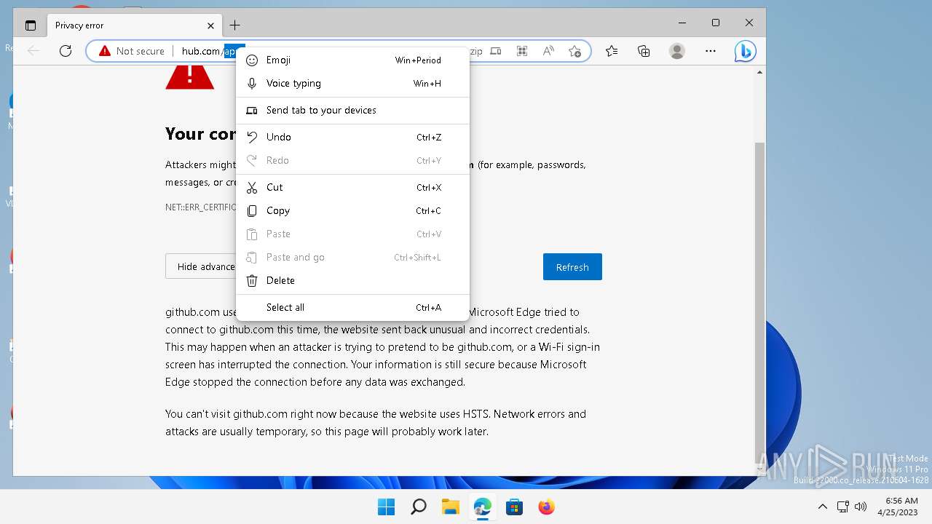The height and width of the screenshot is (524, 932).
Task: Click the scissors Cut icon
Action: [252, 188]
